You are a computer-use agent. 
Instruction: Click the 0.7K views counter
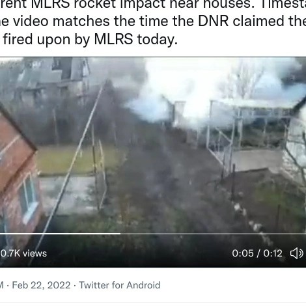pyautogui.click(x=23, y=253)
